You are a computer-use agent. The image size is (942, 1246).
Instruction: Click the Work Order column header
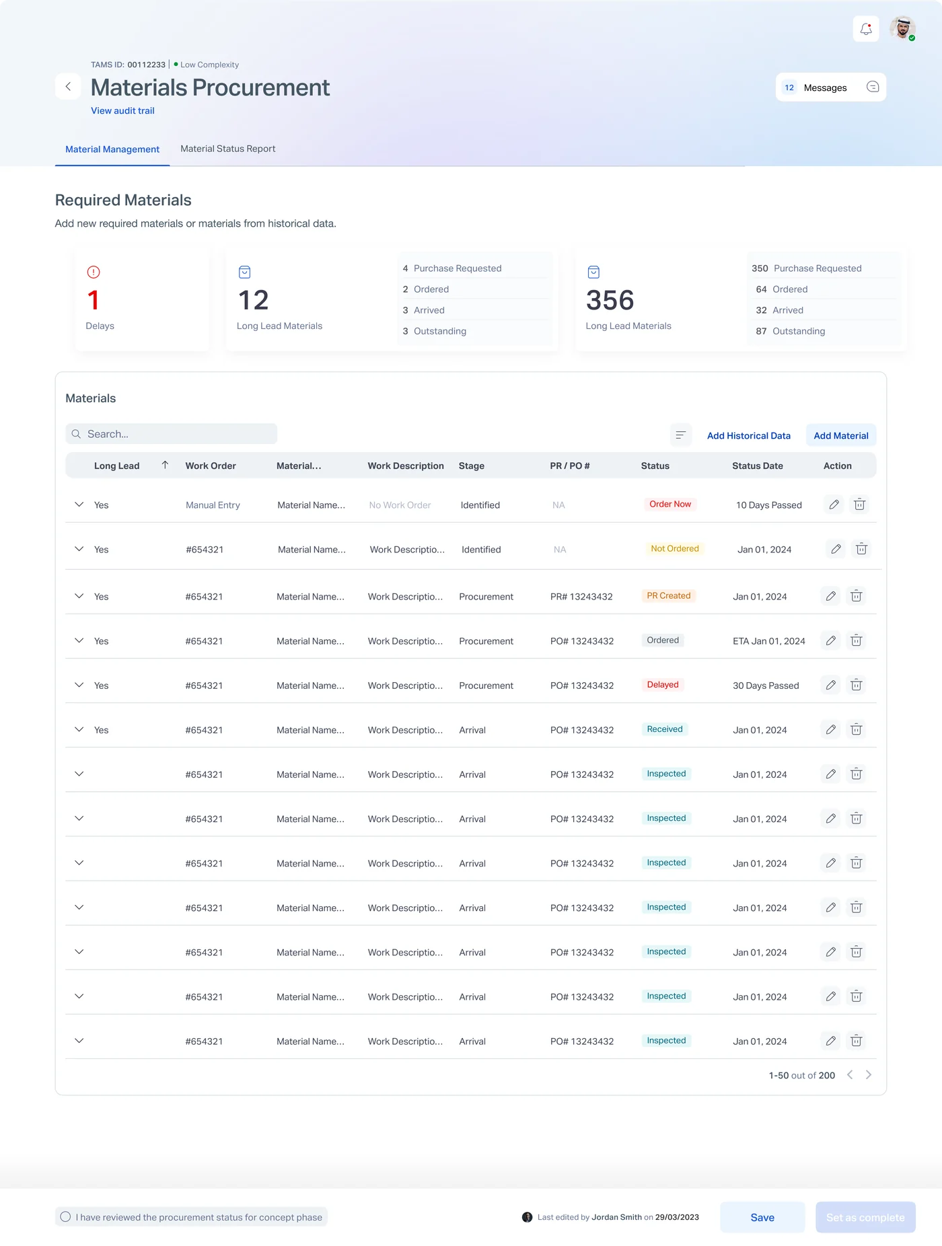pyautogui.click(x=211, y=466)
